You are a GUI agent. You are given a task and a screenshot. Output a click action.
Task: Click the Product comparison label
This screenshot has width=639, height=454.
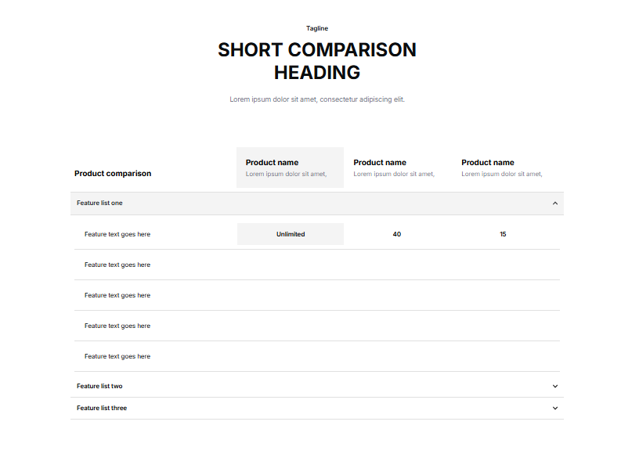113,174
